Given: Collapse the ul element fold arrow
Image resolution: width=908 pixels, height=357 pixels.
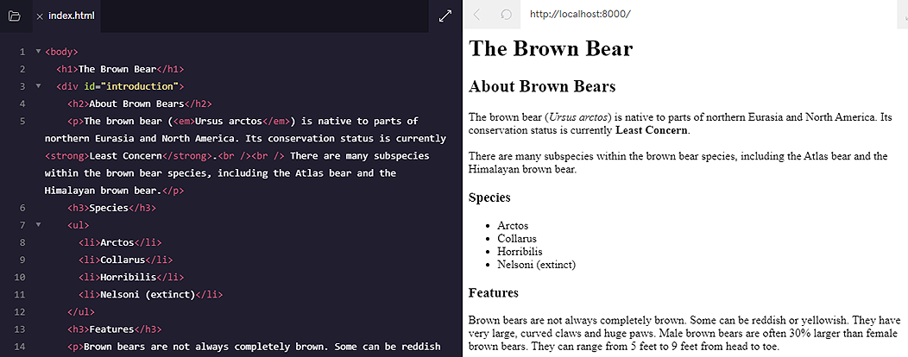Looking at the screenshot, I should tap(38, 225).
